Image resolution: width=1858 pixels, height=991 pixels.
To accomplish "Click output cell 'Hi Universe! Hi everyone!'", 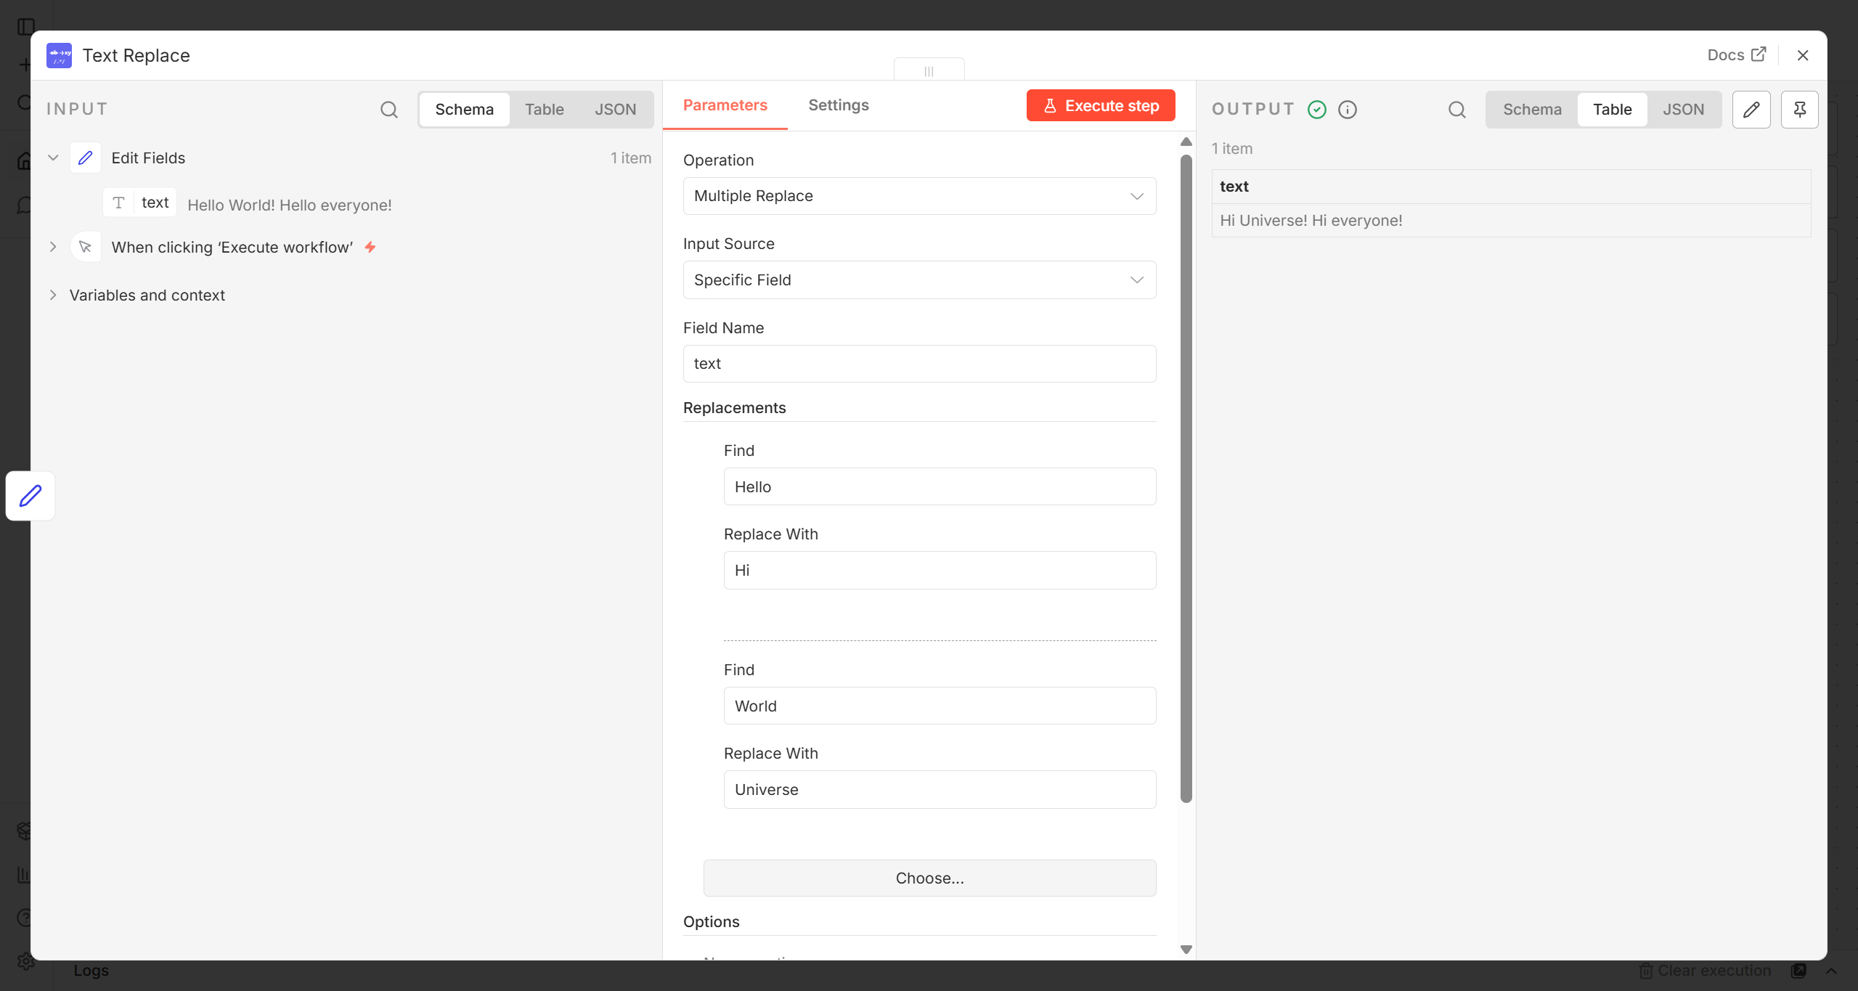I will pyautogui.click(x=1510, y=221).
